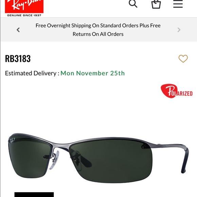197x197 pixels.
Task: Click the black button below the sunglasses
Action: 34,195
